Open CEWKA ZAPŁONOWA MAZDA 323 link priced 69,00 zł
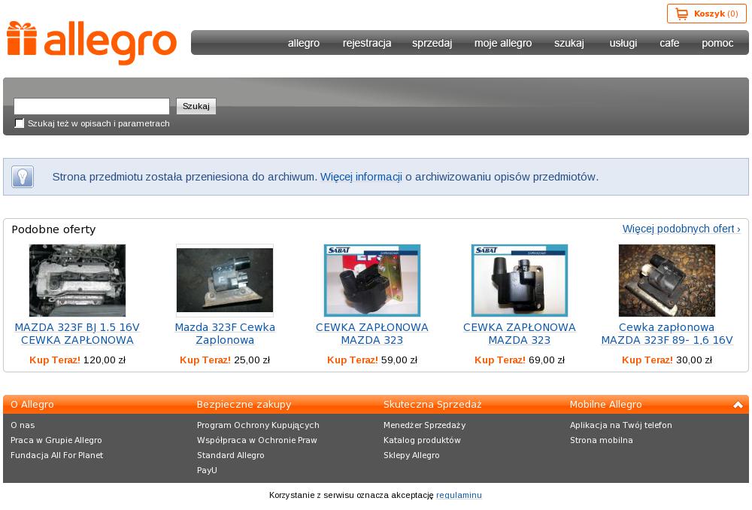This screenshot has width=752, height=510. point(520,333)
